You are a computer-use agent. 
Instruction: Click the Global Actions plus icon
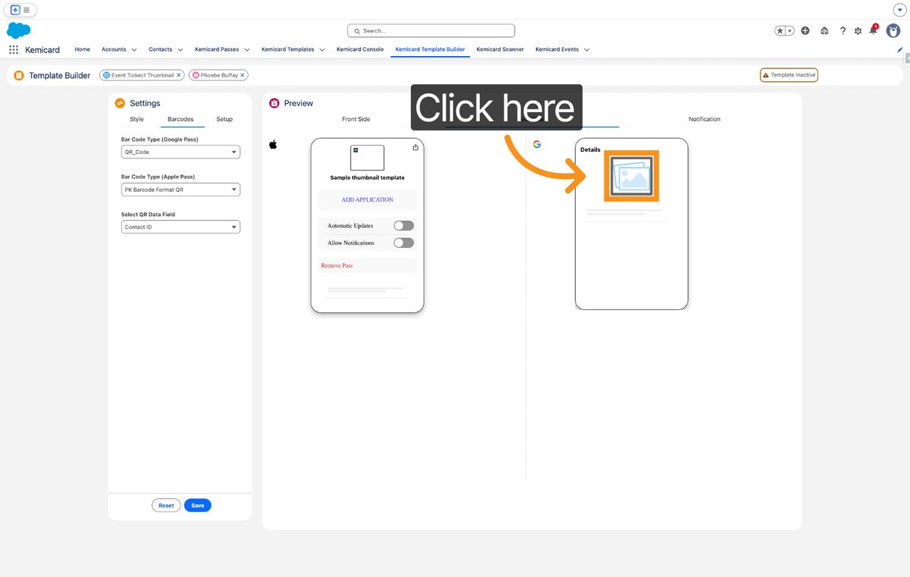[x=805, y=30]
